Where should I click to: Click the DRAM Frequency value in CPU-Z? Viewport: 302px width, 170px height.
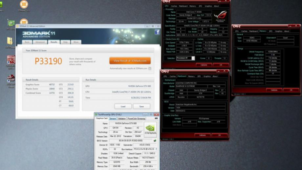point(273,52)
